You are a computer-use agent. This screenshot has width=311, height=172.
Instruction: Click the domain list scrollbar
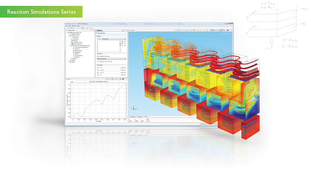point(120,46)
